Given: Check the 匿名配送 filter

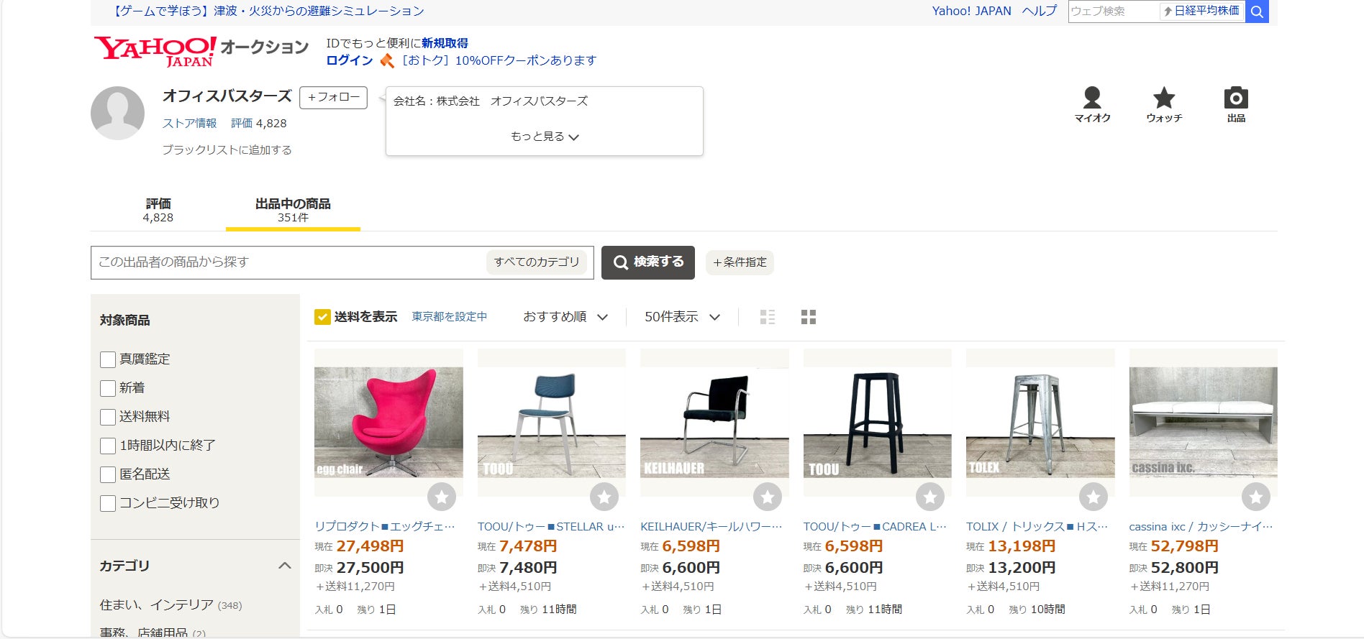Looking at the screenshot, I should point(108,474).
